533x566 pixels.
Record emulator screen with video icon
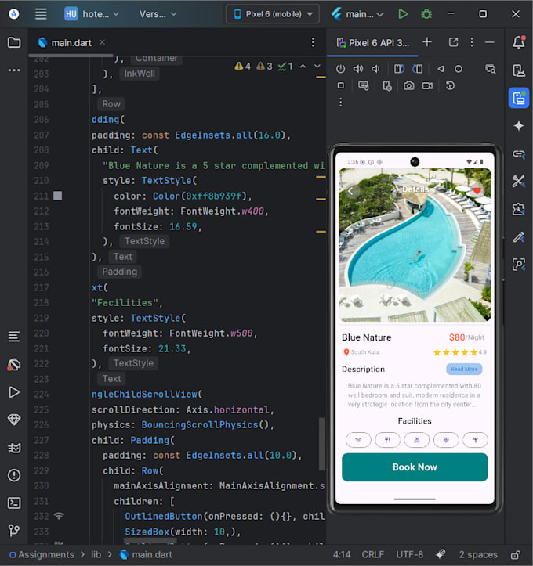click(x=427, y=85)
